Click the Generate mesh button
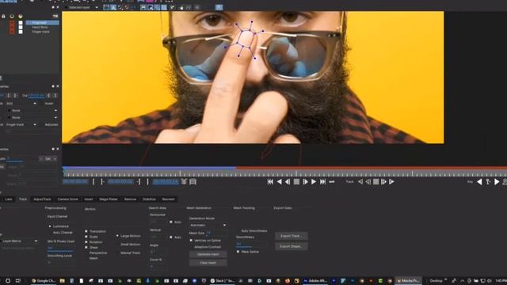507x285 pixels. pos(208,254)
